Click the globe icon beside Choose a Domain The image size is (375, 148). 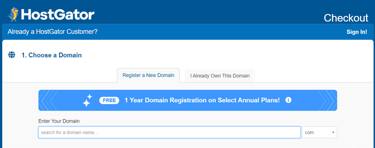pos(12,55)
